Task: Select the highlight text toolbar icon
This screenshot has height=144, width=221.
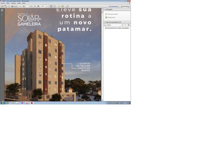Action: 63,6
